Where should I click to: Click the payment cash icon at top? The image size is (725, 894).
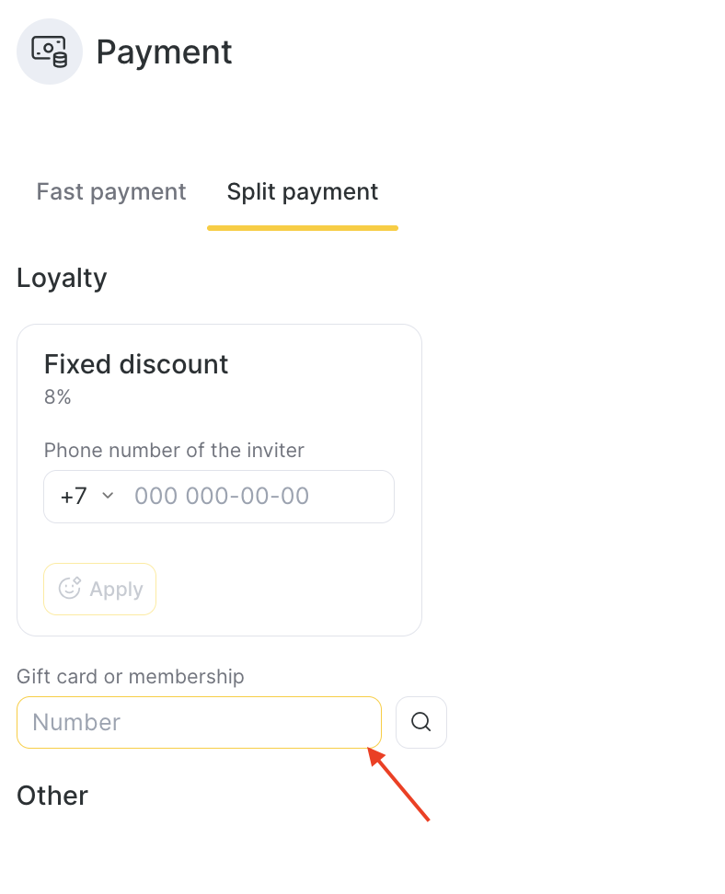tap(50, 52)
